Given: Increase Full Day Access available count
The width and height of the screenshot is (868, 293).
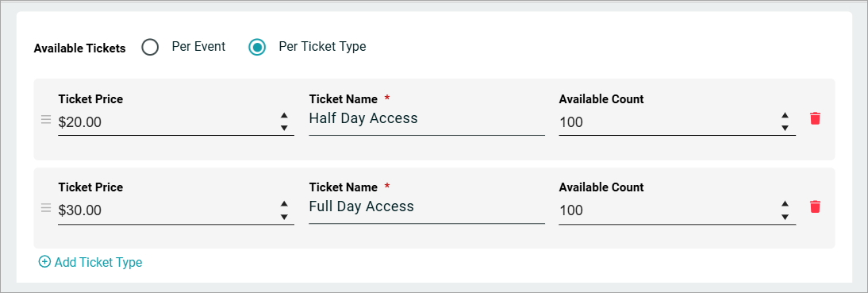Looking at the screenshot, I should (785, 204).
